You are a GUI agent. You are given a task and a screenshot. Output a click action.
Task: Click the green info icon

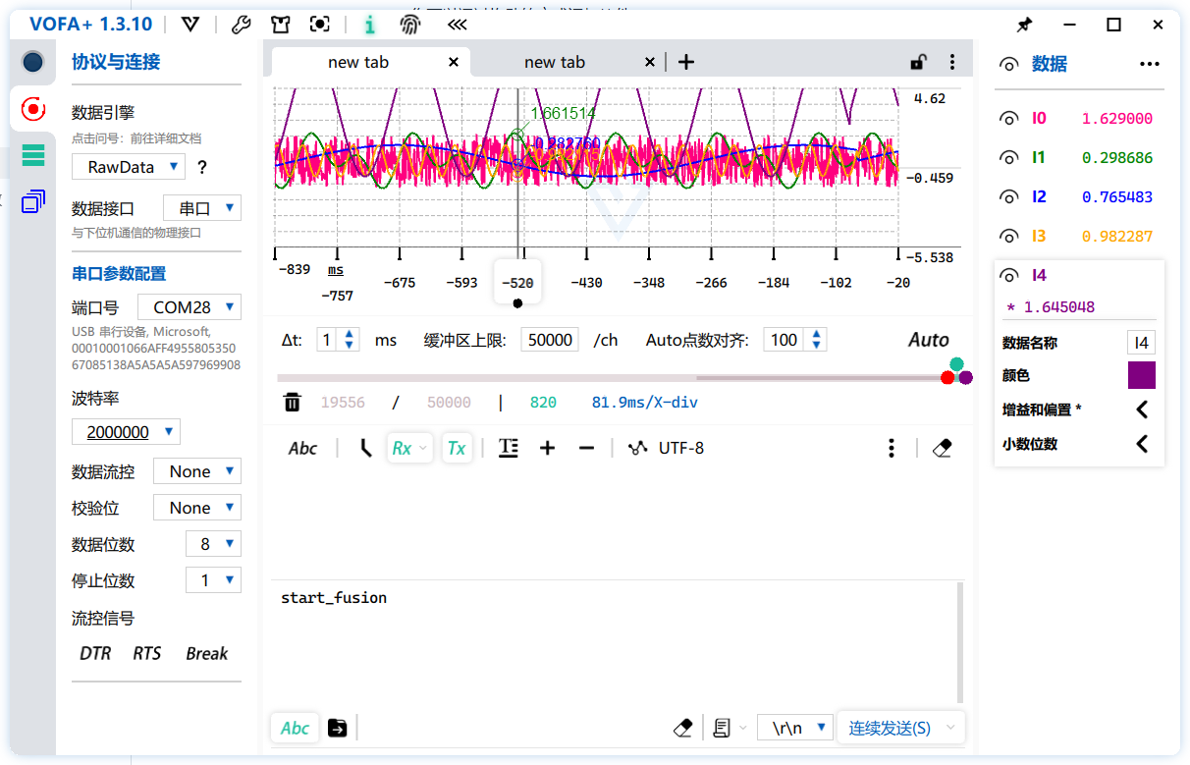coord(369,25)
